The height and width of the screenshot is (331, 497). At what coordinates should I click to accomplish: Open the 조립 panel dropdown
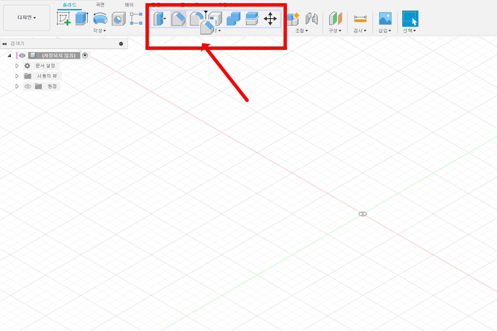(x=302, y=30)
